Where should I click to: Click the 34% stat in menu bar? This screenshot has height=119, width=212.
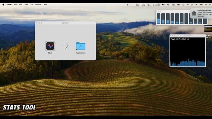click(137, 5)
